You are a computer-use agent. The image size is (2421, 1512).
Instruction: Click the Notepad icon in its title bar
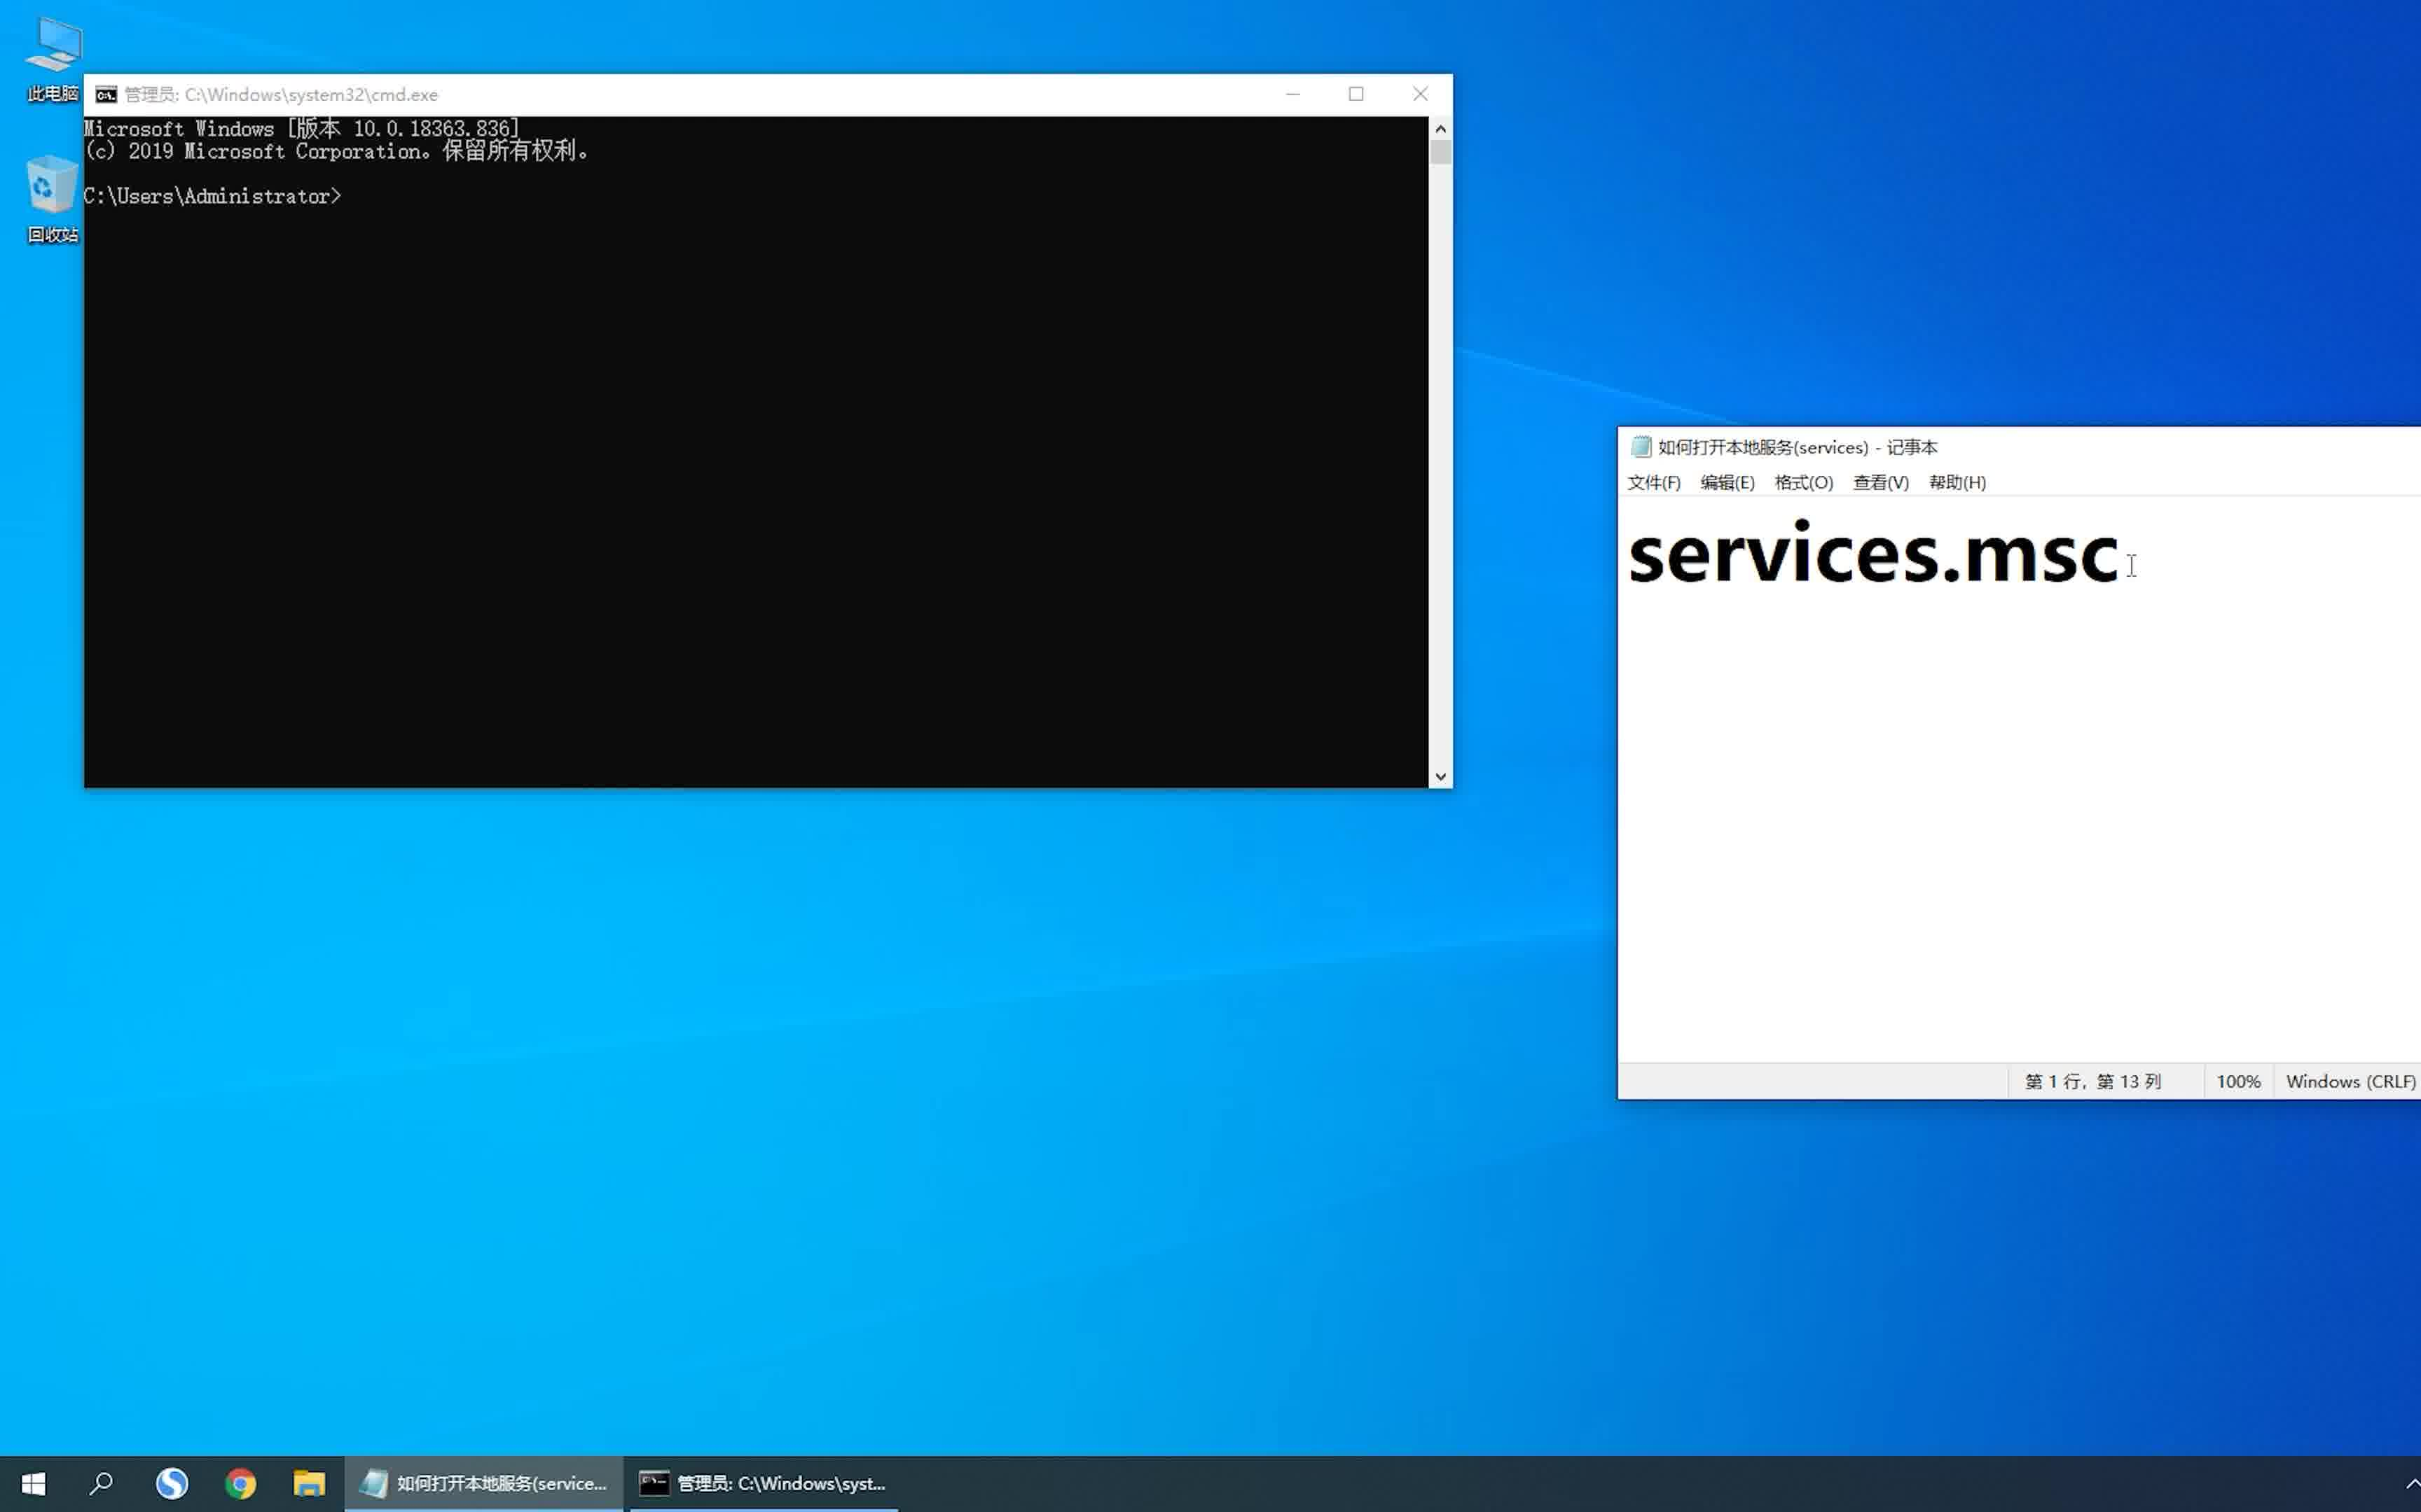click(x=1641, y=447)
